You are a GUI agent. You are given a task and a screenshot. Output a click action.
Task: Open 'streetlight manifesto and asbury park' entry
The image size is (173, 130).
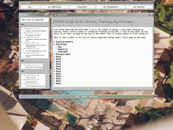[36, 40]
